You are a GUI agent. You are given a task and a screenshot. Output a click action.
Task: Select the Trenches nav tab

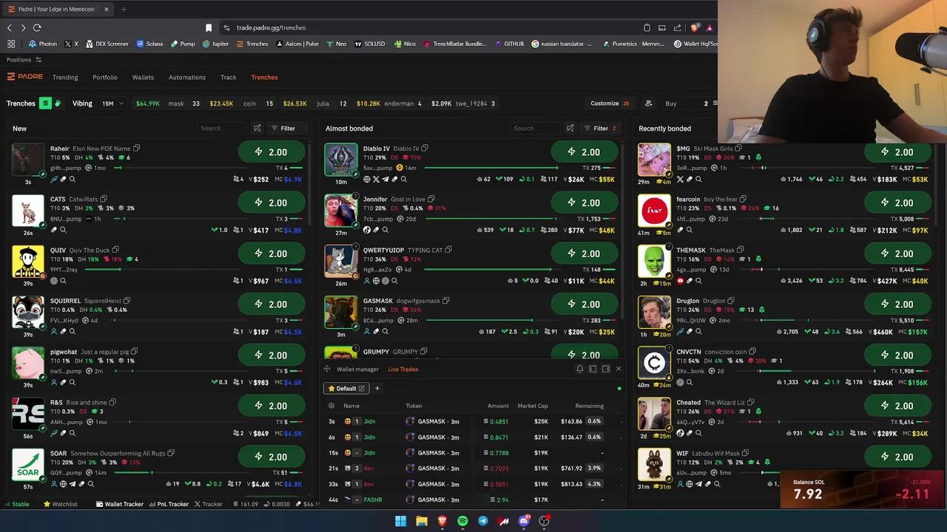point(264,78)
